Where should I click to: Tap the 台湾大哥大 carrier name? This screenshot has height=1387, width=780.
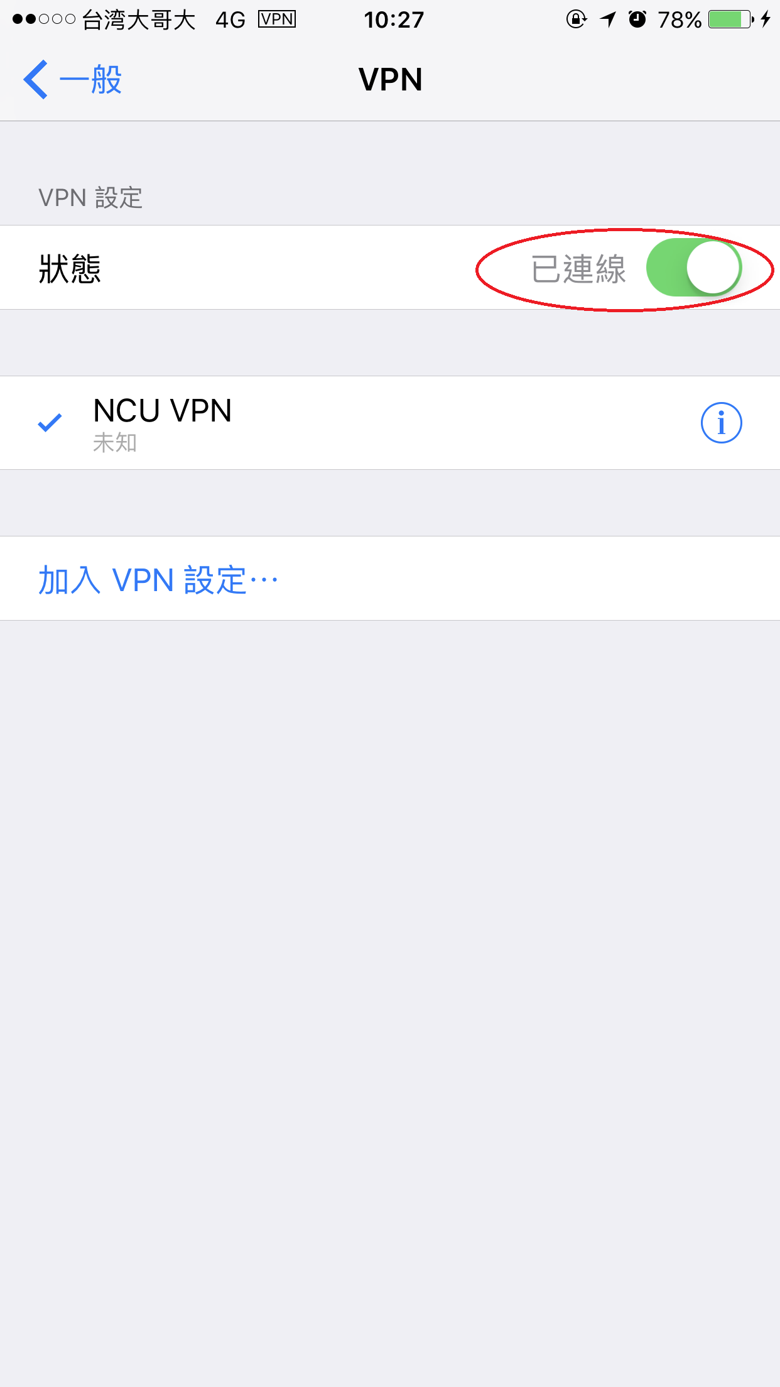139,20
